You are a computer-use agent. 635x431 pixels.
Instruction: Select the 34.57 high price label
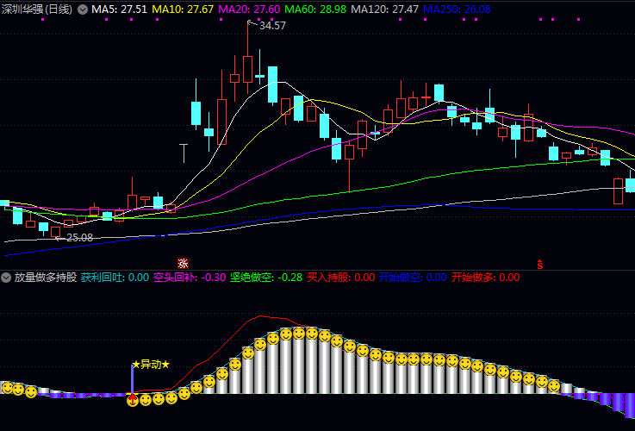272,26
